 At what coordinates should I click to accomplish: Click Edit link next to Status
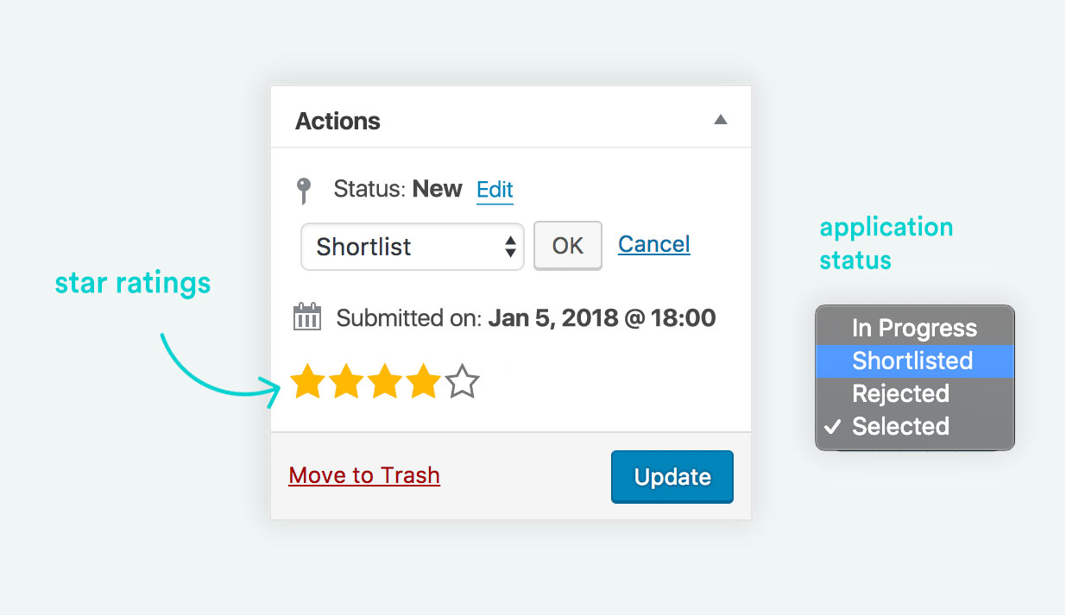pos(495,190)
